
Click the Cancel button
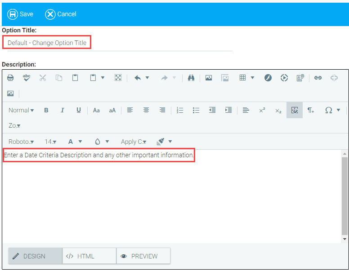coord(61,14)
